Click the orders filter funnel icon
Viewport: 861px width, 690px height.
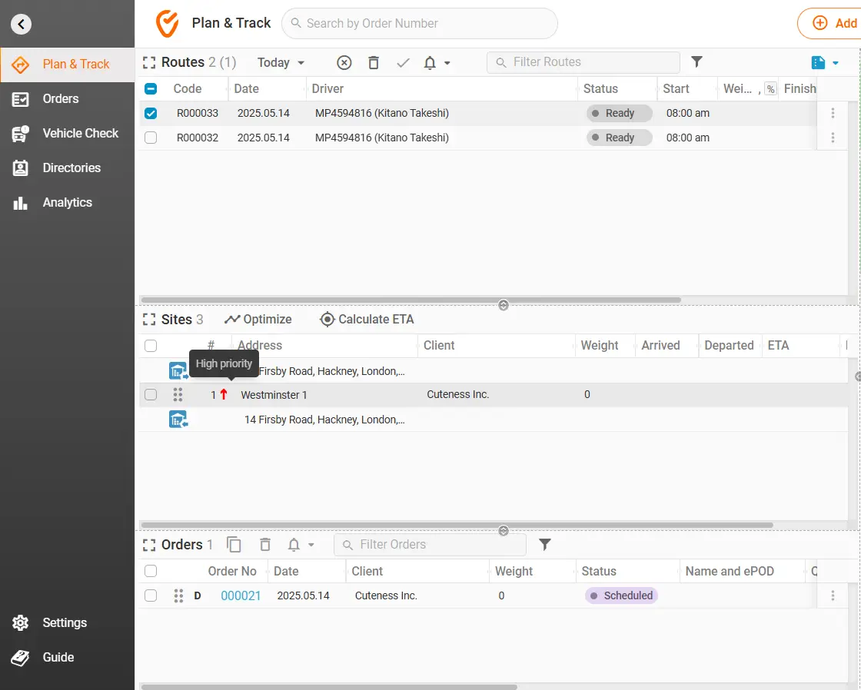pyautogui.click(x=545, y=545)
